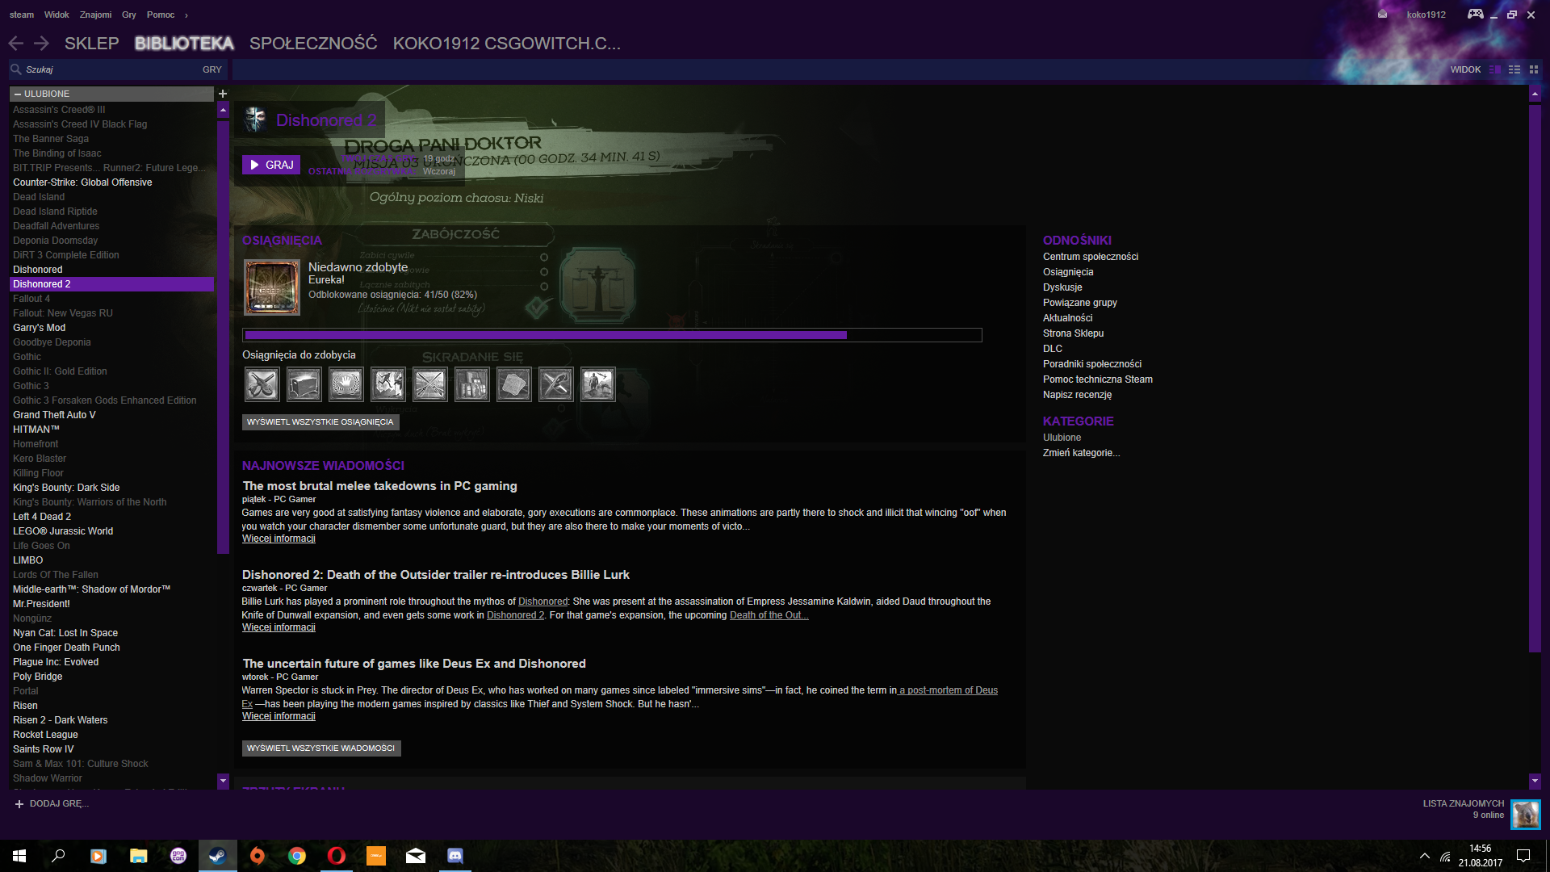Image resolution: width=1550 pixels, height=872 pixels.
Task: Open File Explorer from taskbar
Action: point(138,856)
